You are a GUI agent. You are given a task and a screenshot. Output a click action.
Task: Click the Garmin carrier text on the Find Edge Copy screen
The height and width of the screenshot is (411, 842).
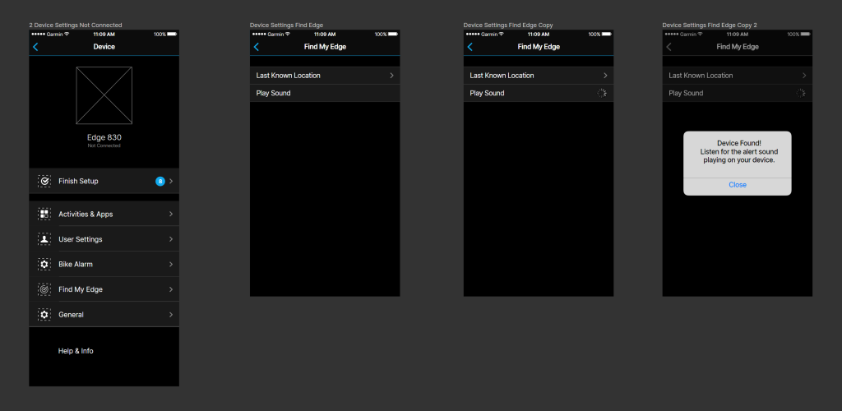(x=488, y=35)
